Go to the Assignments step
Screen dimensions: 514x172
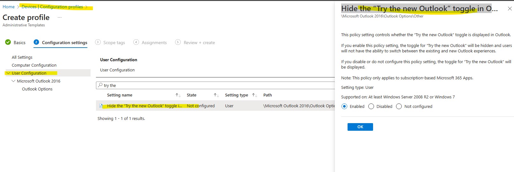point(154,43)
